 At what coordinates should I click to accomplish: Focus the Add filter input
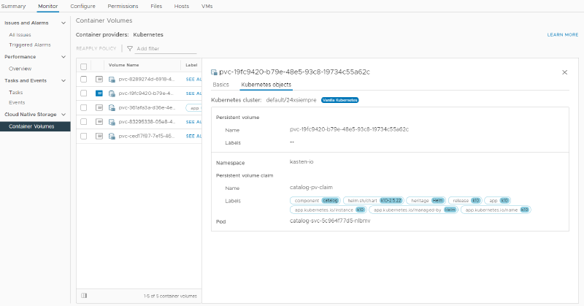[x=166, y=48]
